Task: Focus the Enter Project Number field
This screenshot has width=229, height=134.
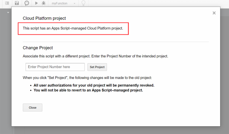Action: point(55,67)
